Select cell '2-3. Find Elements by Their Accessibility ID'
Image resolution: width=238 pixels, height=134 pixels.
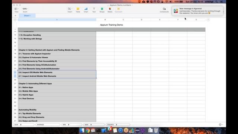57,61
